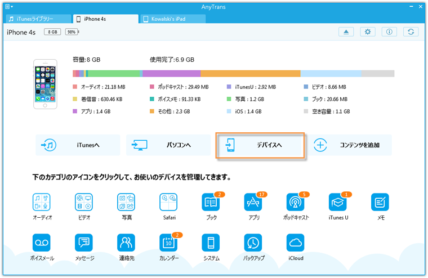Click the ポッドキャスト legend color swatch
This screenshot has height=278, width=428.
(152, 87)
